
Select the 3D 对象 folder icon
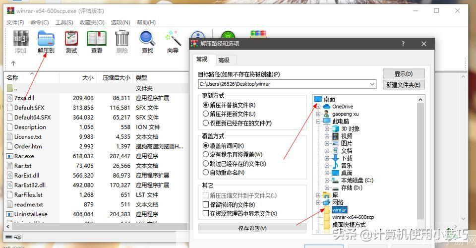pyautogui.click(x=336, y=128)
